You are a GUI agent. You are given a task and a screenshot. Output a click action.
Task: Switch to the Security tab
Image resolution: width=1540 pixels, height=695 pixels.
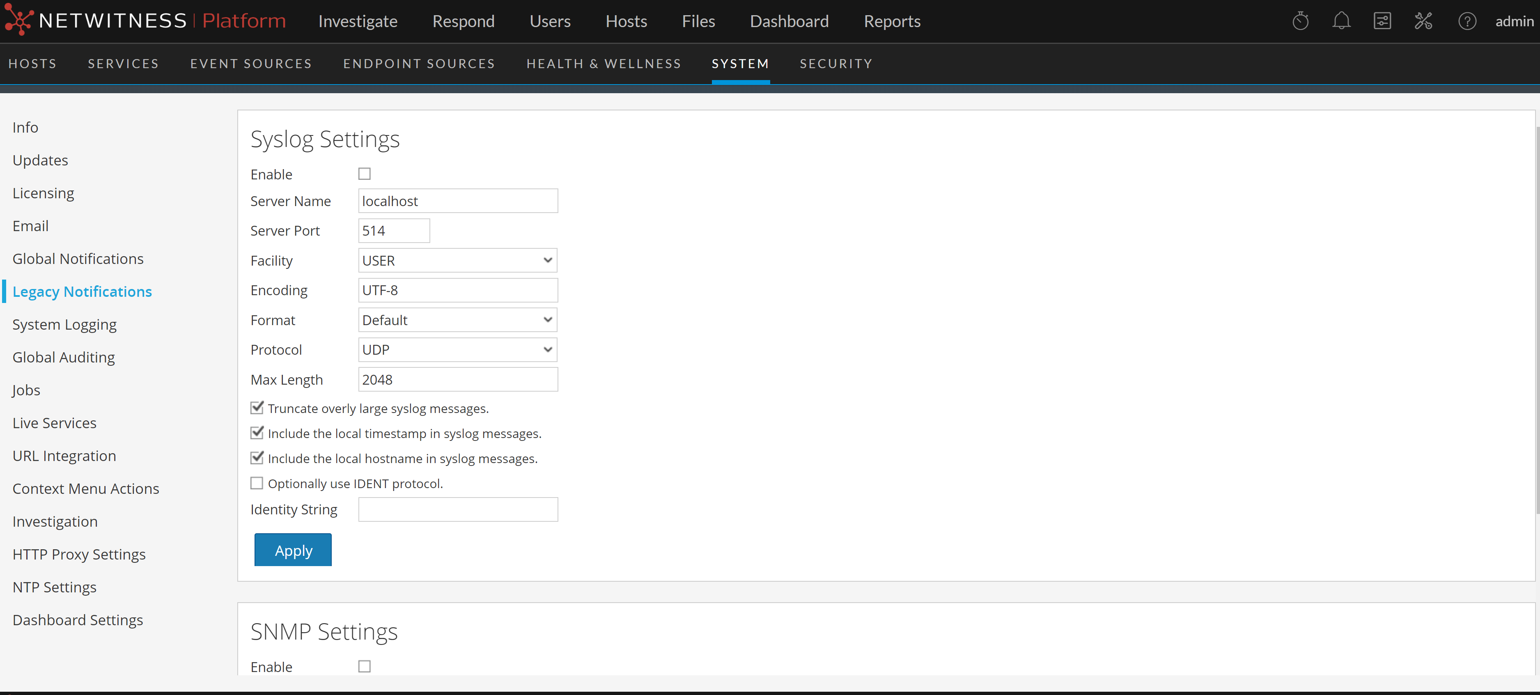pyautogui.click(x=836, y=63)
